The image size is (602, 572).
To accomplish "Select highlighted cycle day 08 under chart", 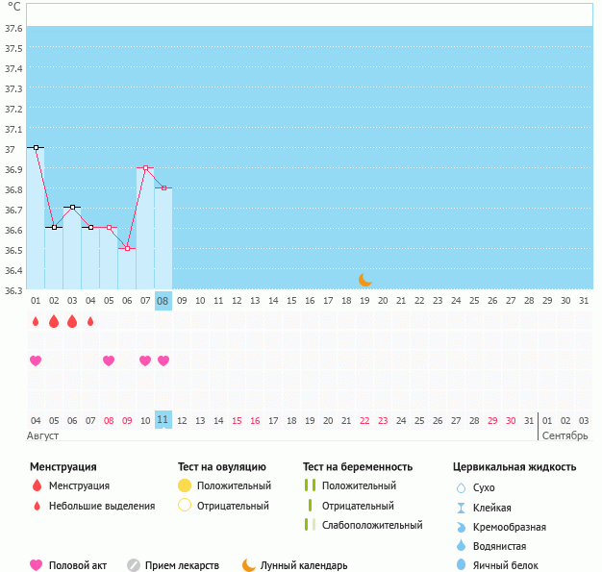I will click(x=163, y=301).
